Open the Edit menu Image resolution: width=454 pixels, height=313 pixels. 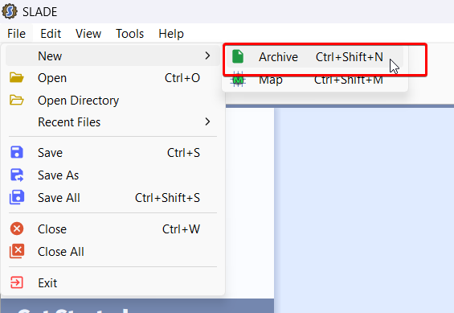click(x=51, y=34)
